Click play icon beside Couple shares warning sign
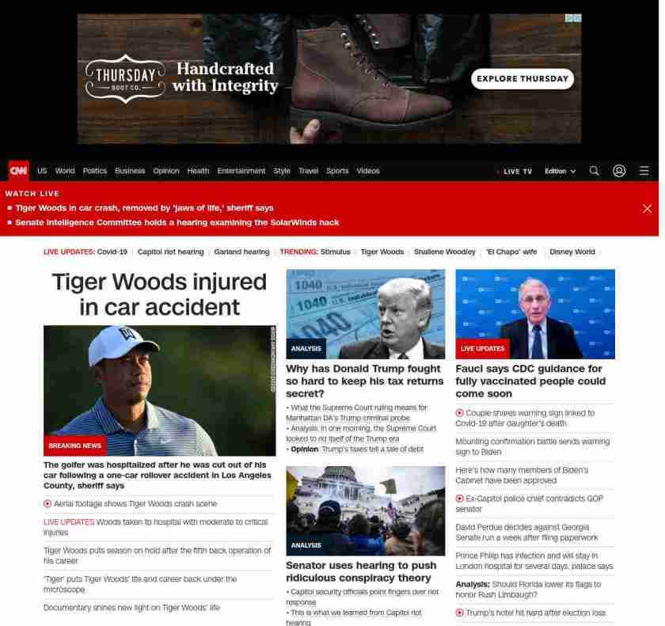Viewport: 665px width, 626px height. pos(460,413)
